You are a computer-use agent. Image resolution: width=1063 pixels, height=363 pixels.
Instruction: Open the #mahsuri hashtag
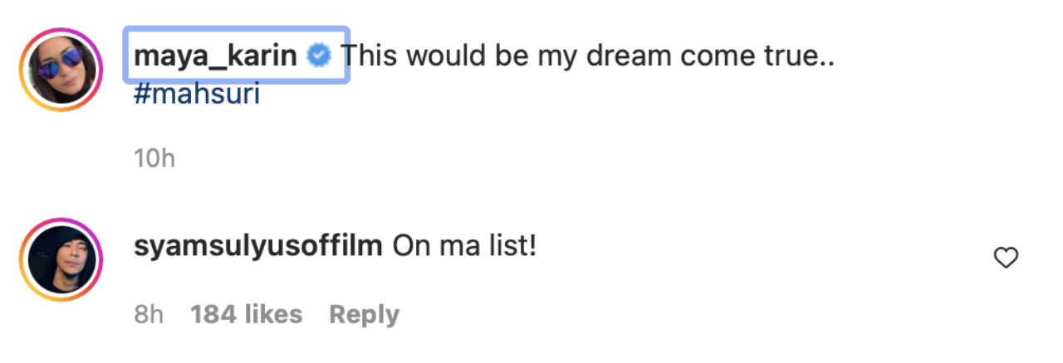tap(197, 94)
